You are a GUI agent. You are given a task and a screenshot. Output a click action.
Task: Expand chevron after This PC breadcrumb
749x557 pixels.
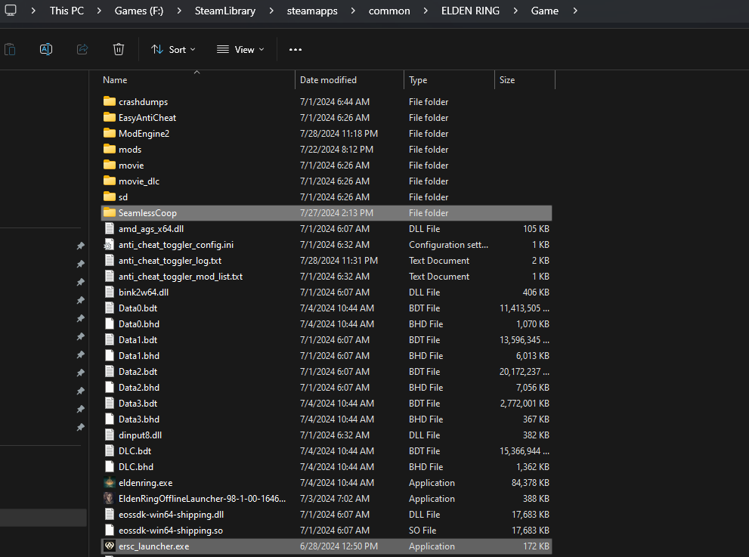coord(99,11)
